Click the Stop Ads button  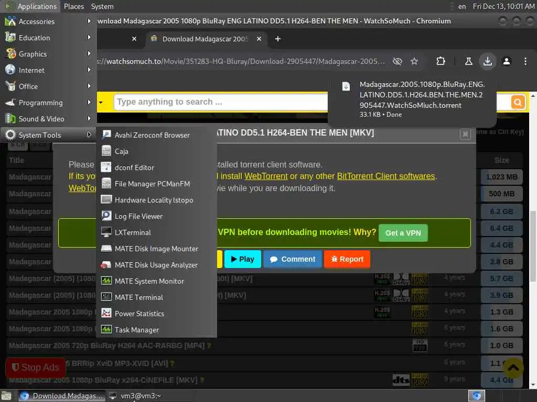(35, 367)
